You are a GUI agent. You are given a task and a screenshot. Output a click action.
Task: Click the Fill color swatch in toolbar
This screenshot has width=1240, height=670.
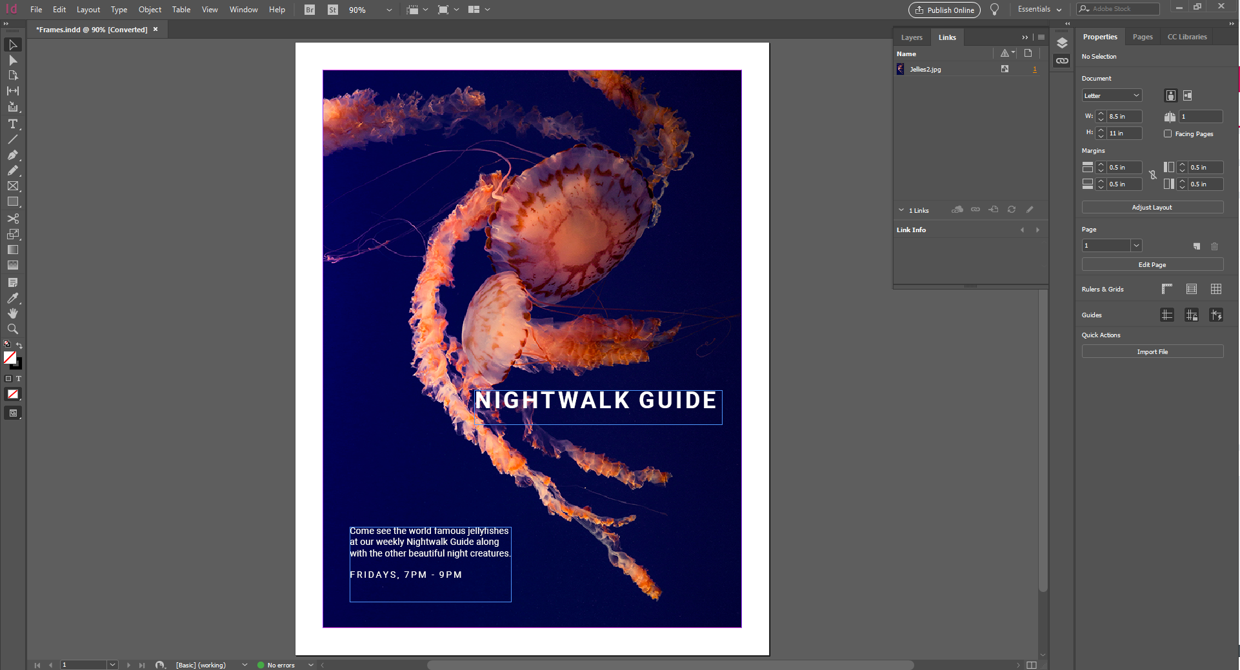[10, 359]
